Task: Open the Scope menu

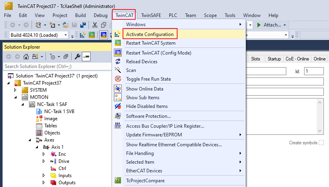Action: click(x=210, y=15)
